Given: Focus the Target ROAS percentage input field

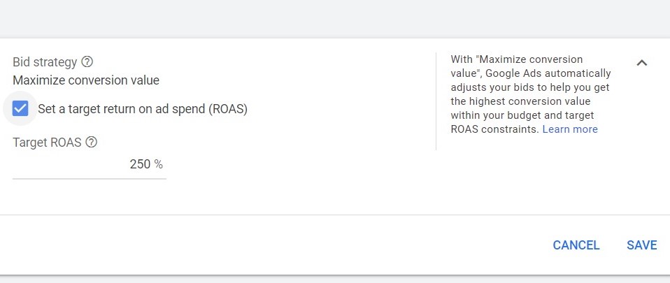Looking at the screenshot, I should pos(90,164).
